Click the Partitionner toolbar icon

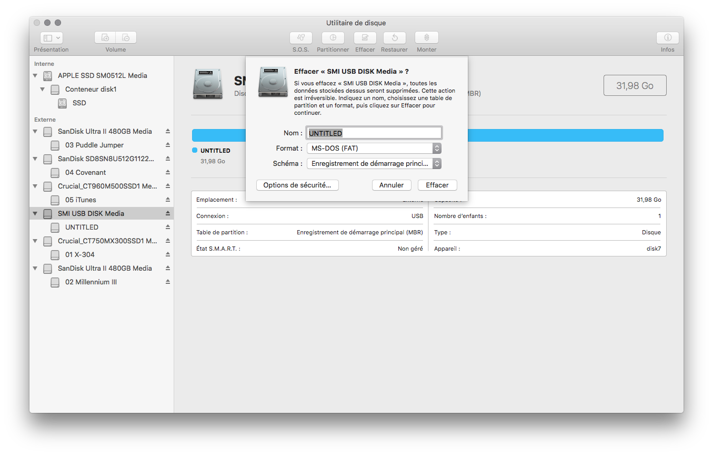click(333, 38)
